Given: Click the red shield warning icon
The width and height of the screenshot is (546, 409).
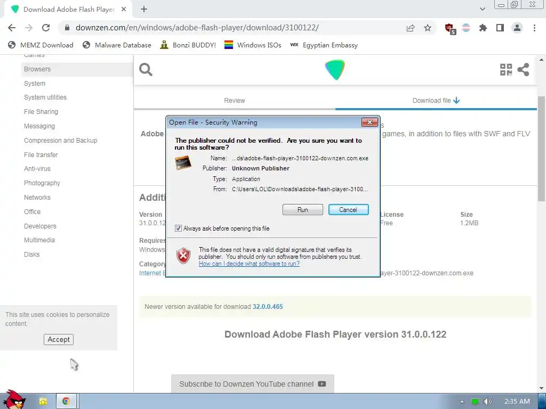Looking at the screenshot, I should [183, 256].
